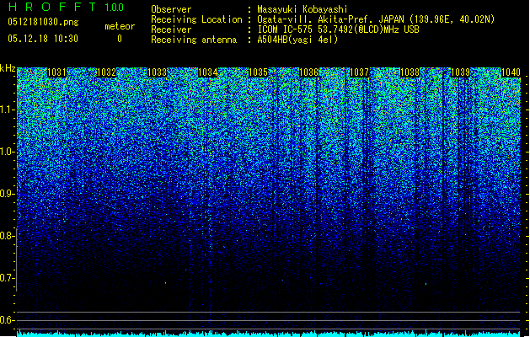Select the file name 0512181030.png
This screenshot has height=337, width=530.
(x=43, y=22)
